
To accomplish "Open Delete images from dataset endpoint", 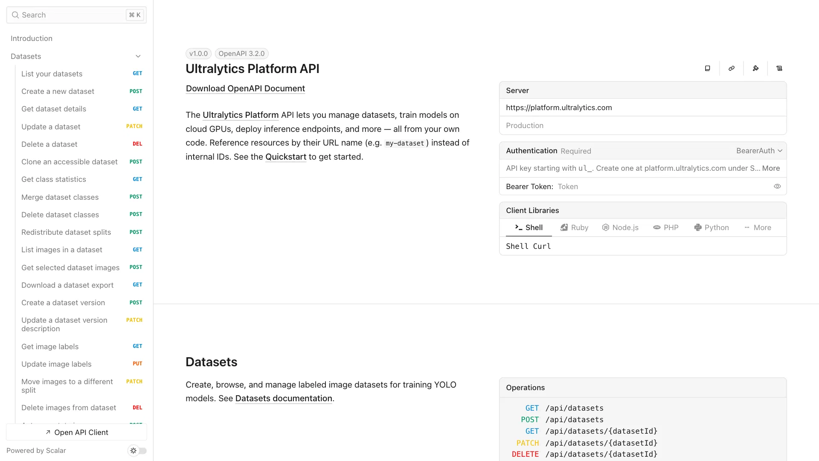I will pyautogui.click(x=82, y=408).
